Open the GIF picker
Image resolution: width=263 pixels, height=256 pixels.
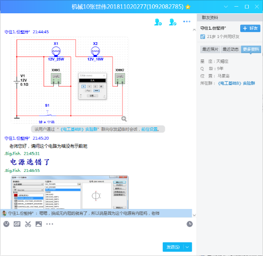click(x=17, y=224)
